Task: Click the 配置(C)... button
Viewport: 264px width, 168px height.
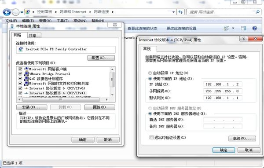Action: pos(101,58)
